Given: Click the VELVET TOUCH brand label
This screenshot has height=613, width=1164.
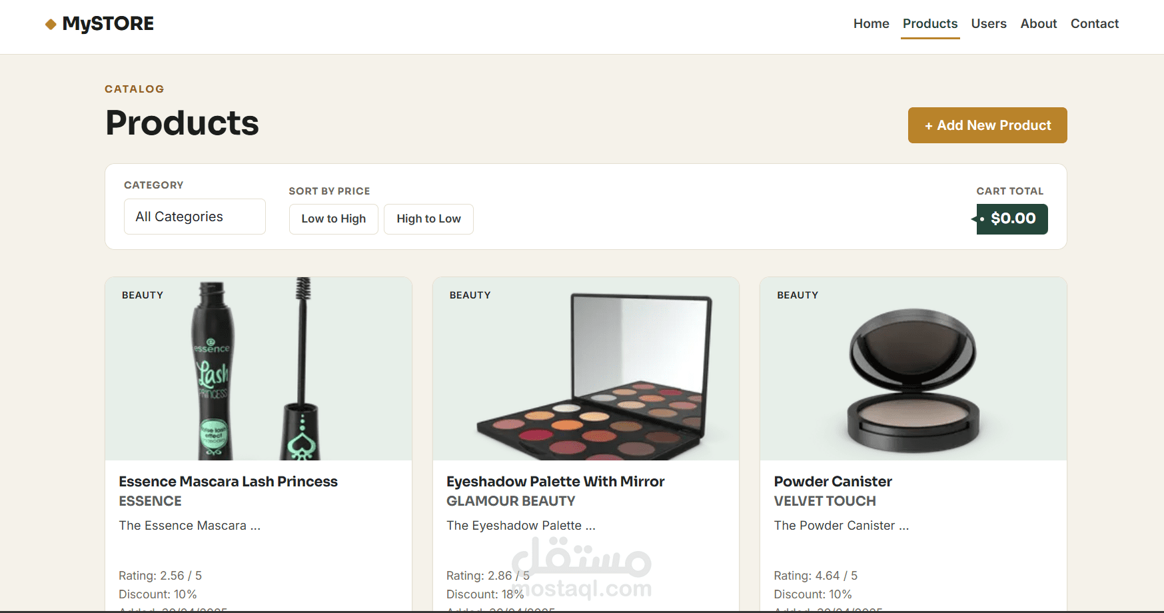Looking at the screenshot, I should click(825, 501).
